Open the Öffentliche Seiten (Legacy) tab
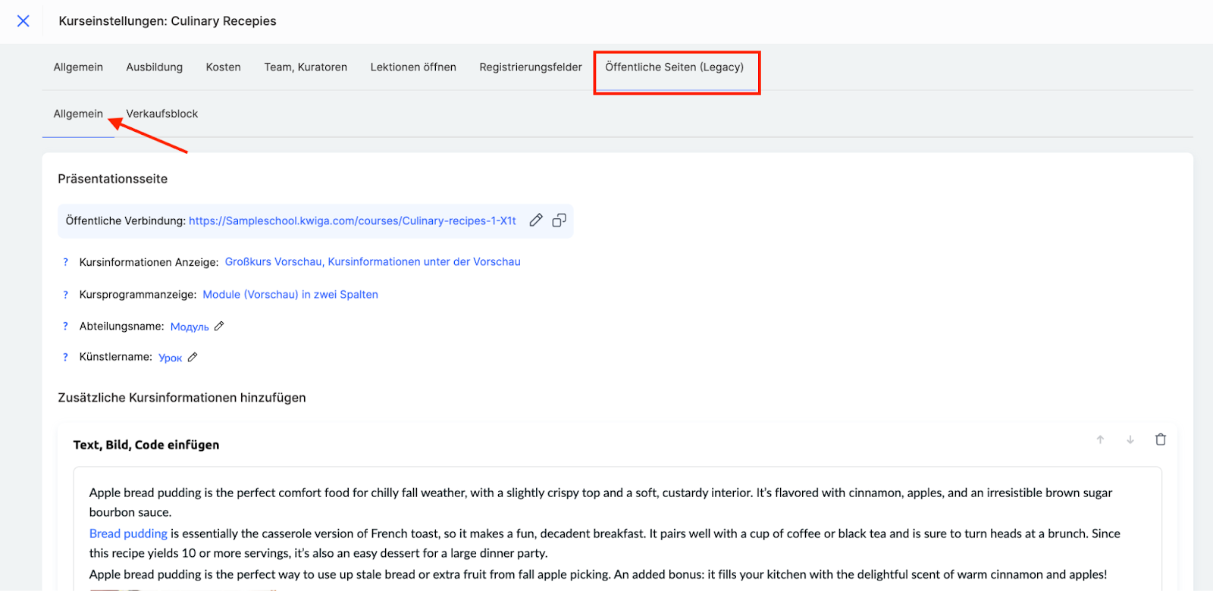The width and height of the screenshot is (1213, 591). pyautogui.click(x=674, y=67)
